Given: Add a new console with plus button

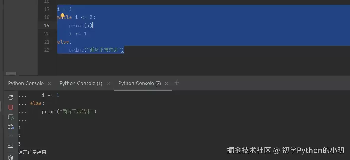Looking at the screenshot, I should [x=177, y=83].
